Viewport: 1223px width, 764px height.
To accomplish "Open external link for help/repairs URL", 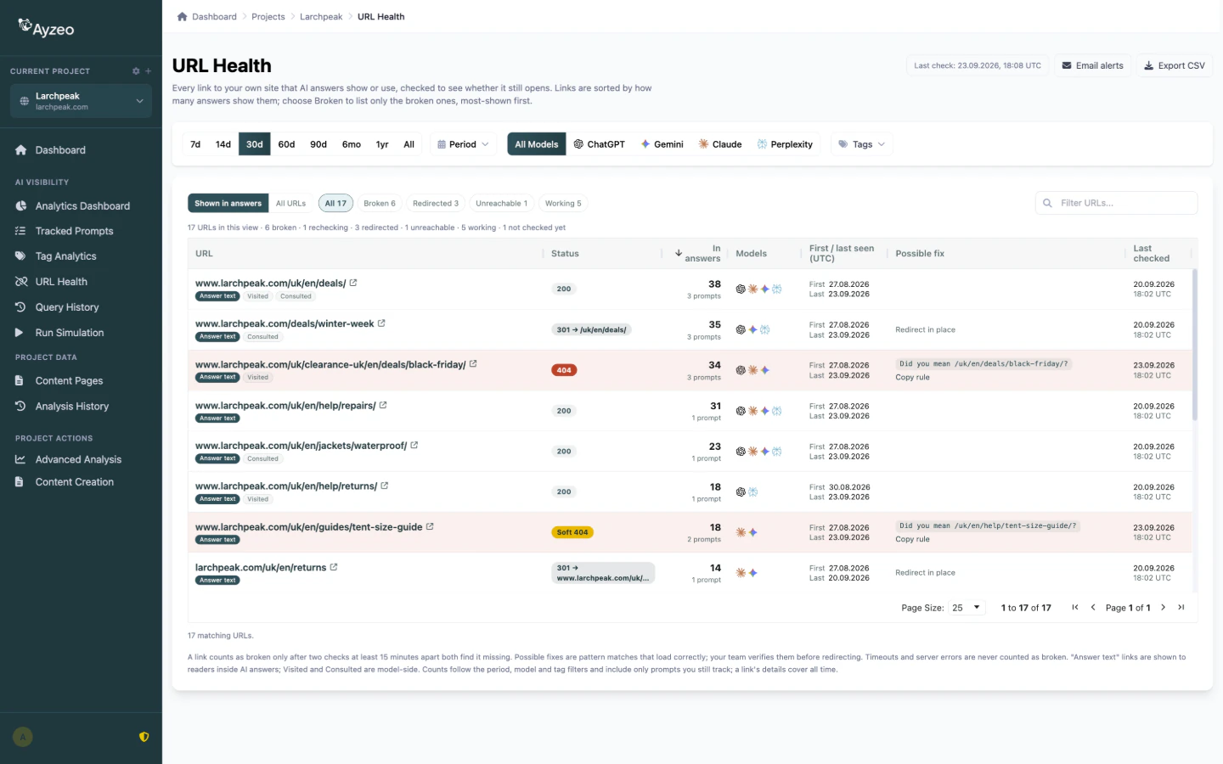I will [383, 405].
